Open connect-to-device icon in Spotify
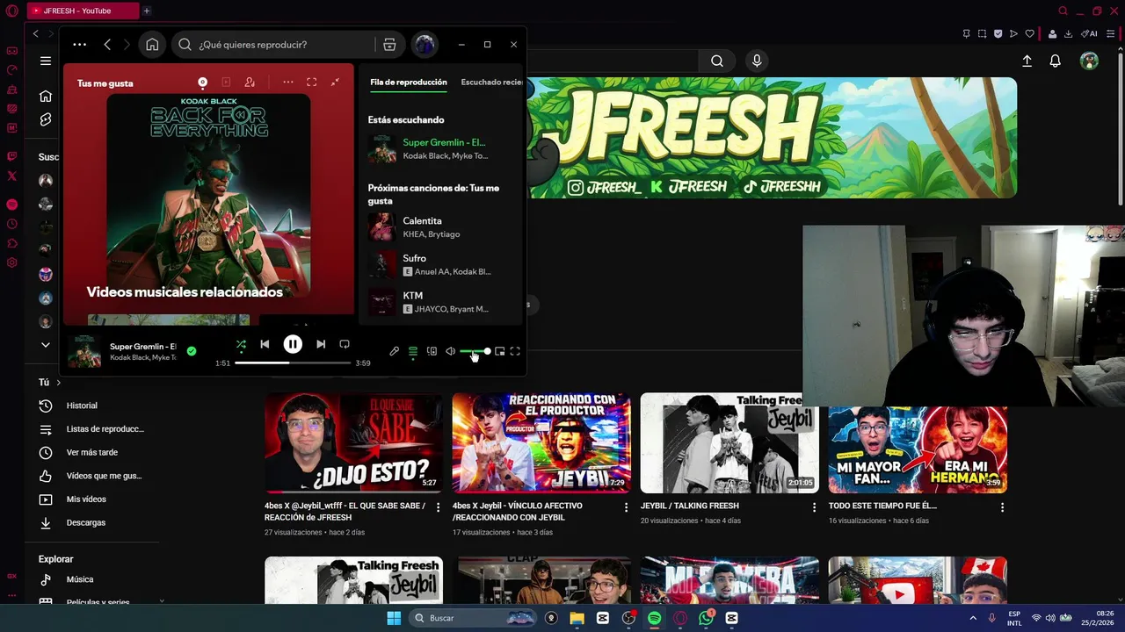Image resolution: width=1125 pixels, height=632 pixels. click(432, 351)
